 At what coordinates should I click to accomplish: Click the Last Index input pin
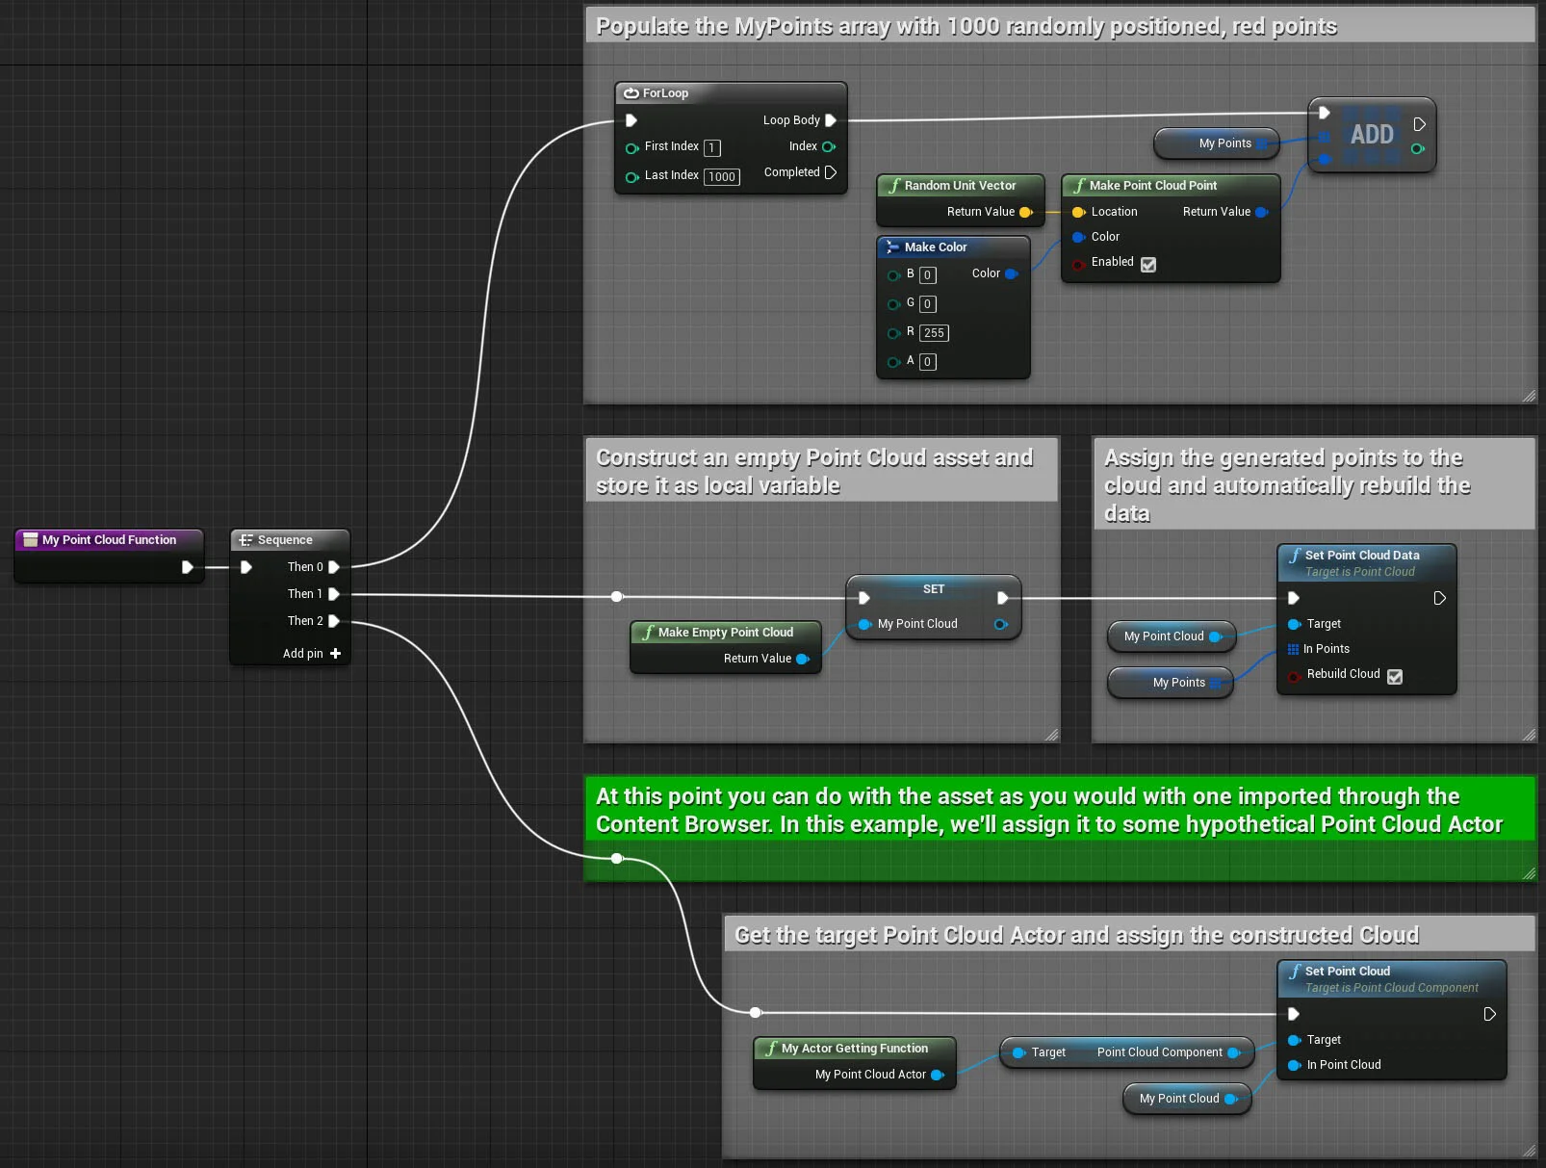click(631, 177)
